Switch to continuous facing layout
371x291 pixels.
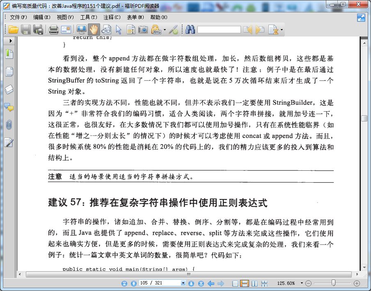pos(264,283)
